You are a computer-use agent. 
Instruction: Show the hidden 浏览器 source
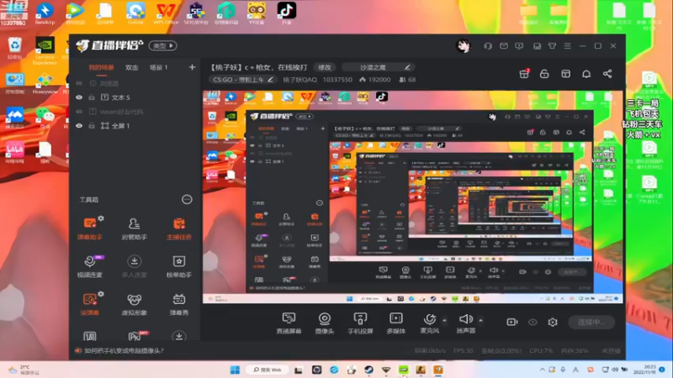tap(79, 83)
